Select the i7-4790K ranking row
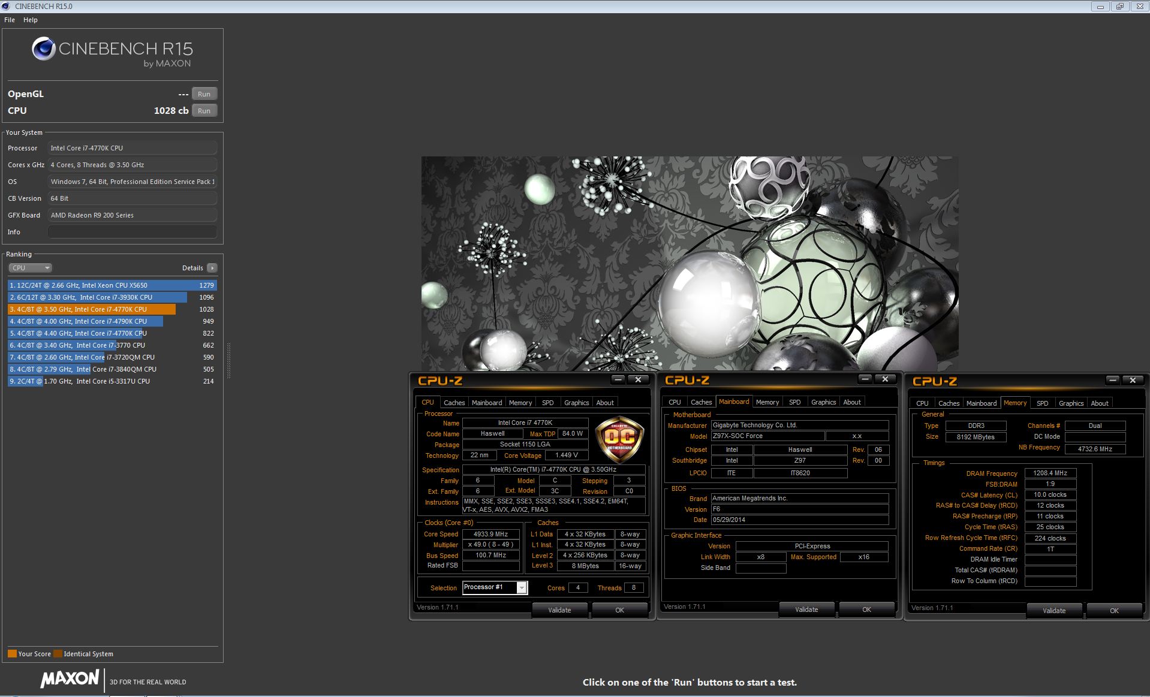This screenshot has height=697, width=1150. [x=112, y=321]
